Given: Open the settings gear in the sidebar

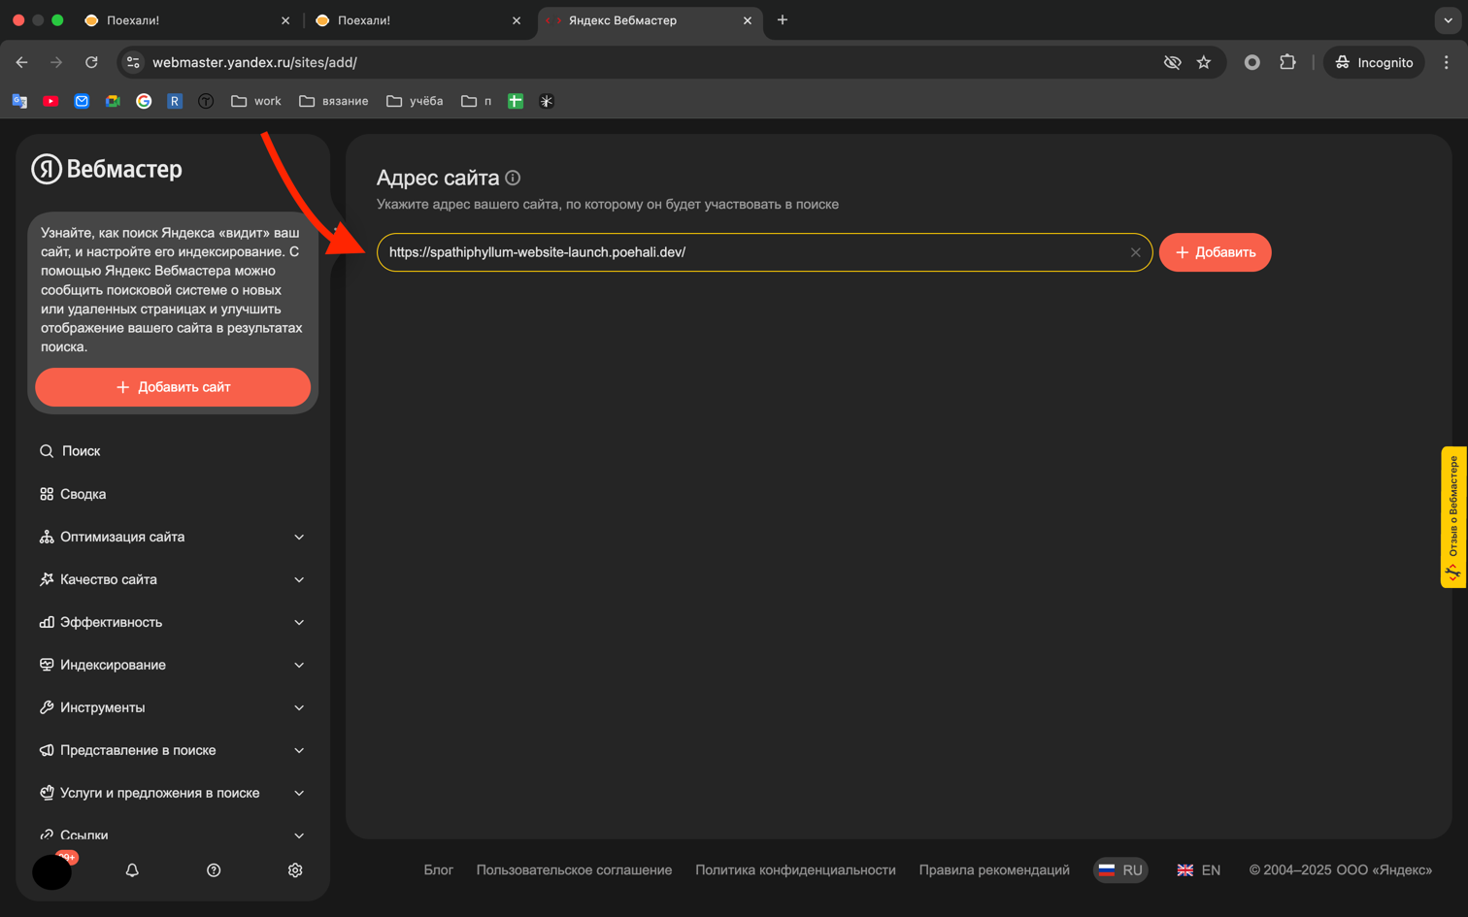Looking at the screenshot, I should tap(295, 871).
